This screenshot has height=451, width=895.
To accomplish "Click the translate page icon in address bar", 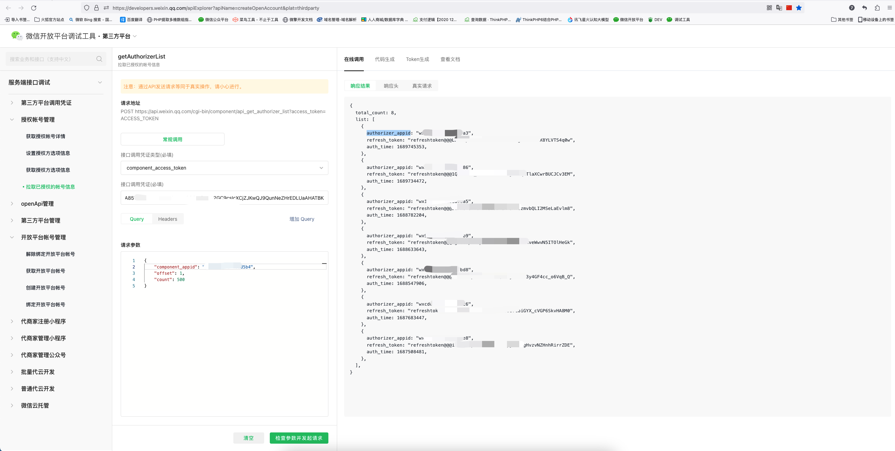I will coord(779,8).
